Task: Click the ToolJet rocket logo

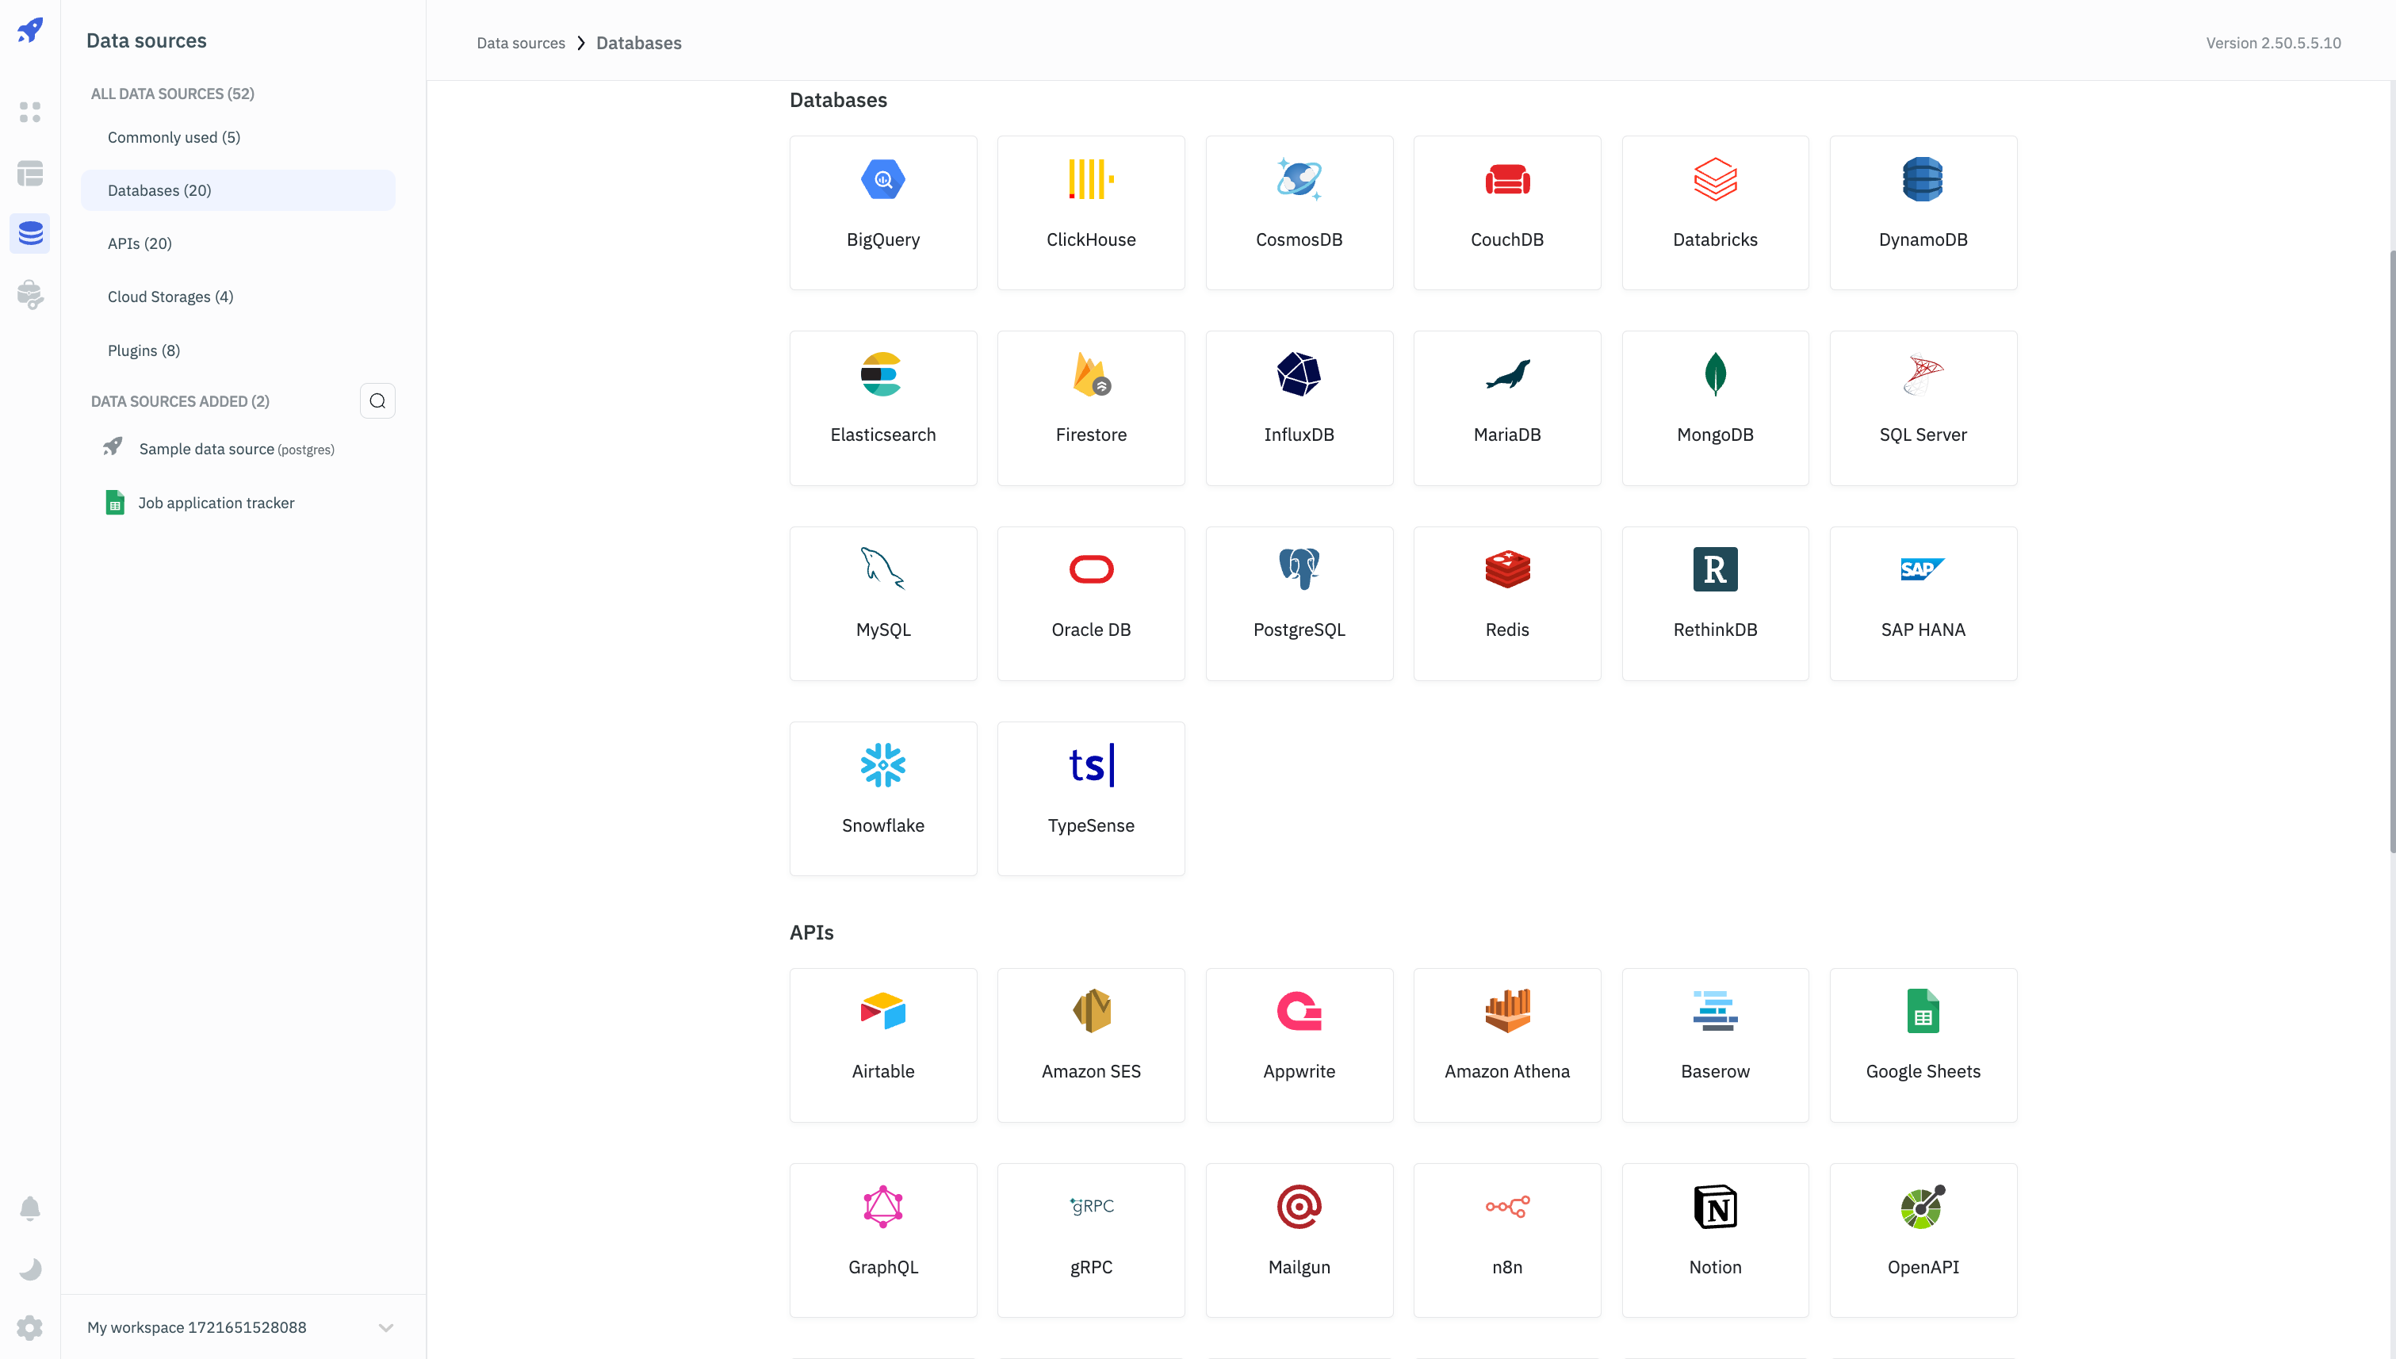Action: point(30,29)
